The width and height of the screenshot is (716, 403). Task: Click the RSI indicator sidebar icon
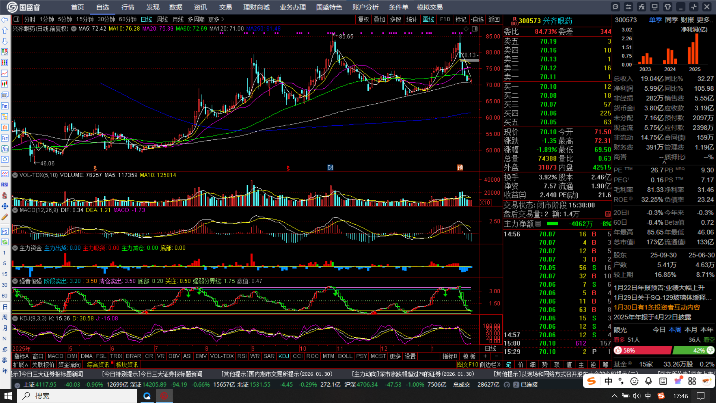click(4, 184)
